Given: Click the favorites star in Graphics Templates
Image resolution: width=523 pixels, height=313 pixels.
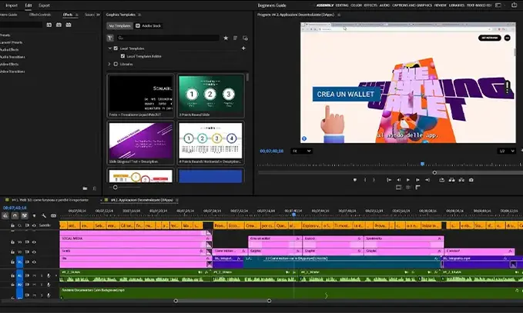Looking at the screenshot, I should 226,38.
